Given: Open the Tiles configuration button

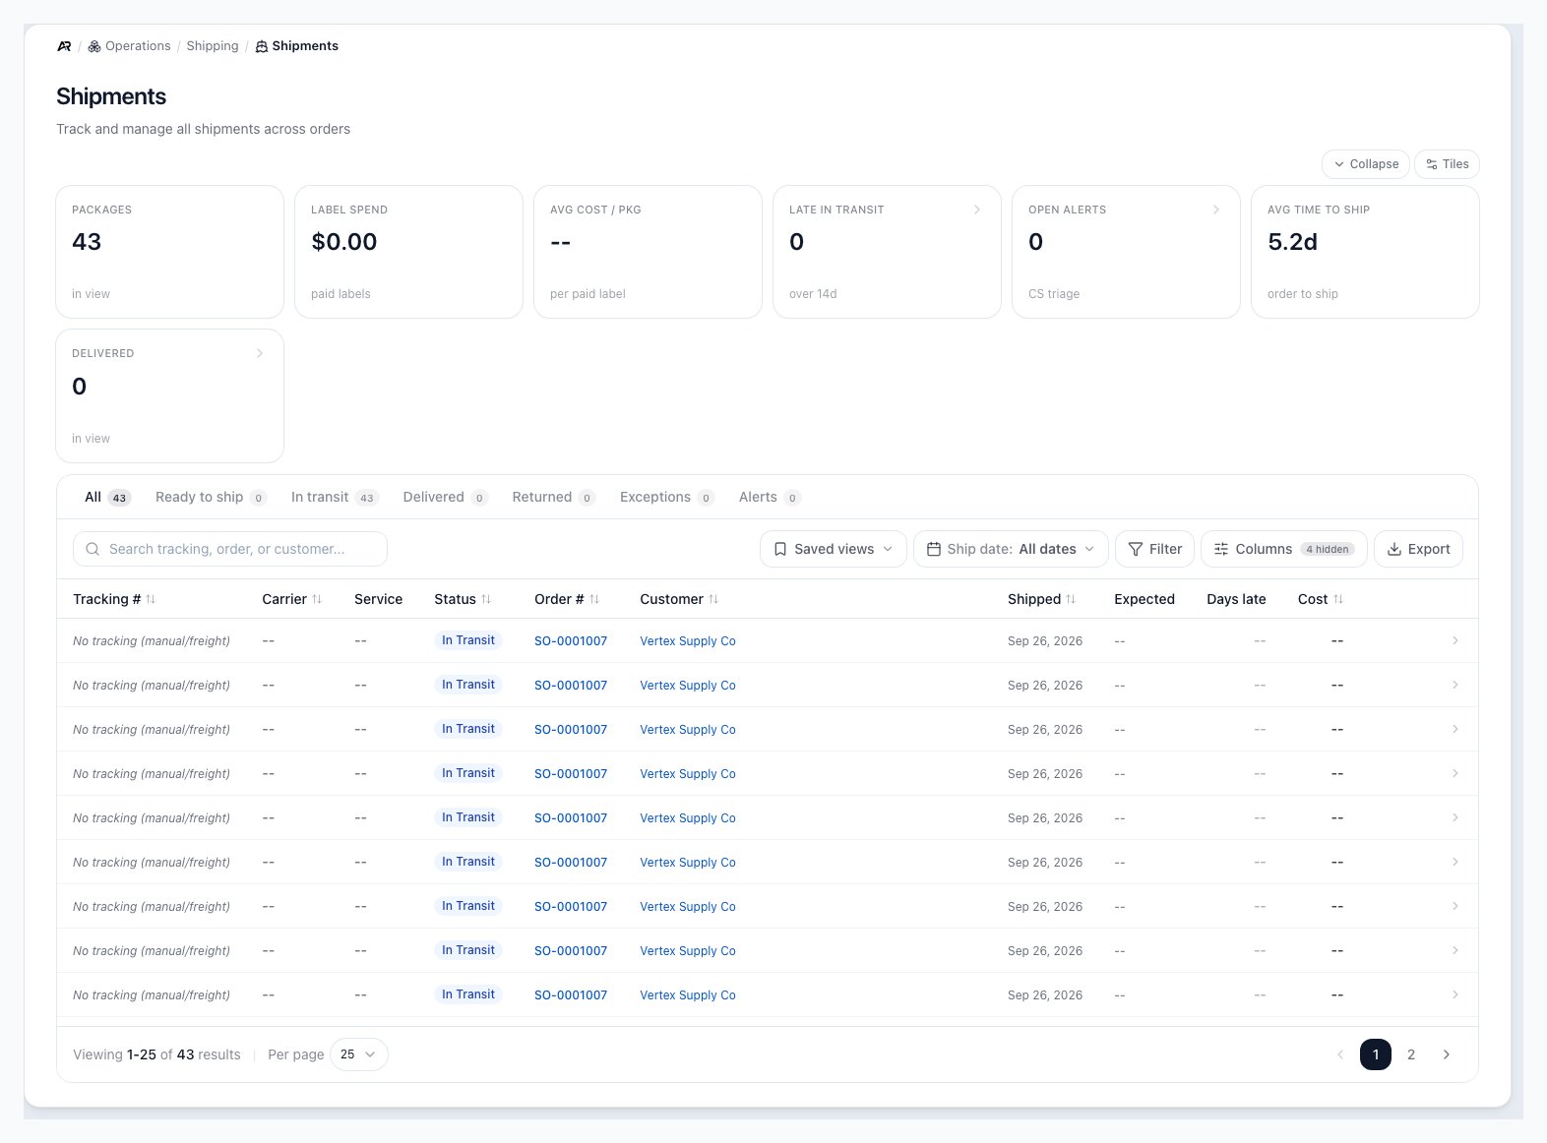Looking at the screenshot, I should click(1447, 164).
